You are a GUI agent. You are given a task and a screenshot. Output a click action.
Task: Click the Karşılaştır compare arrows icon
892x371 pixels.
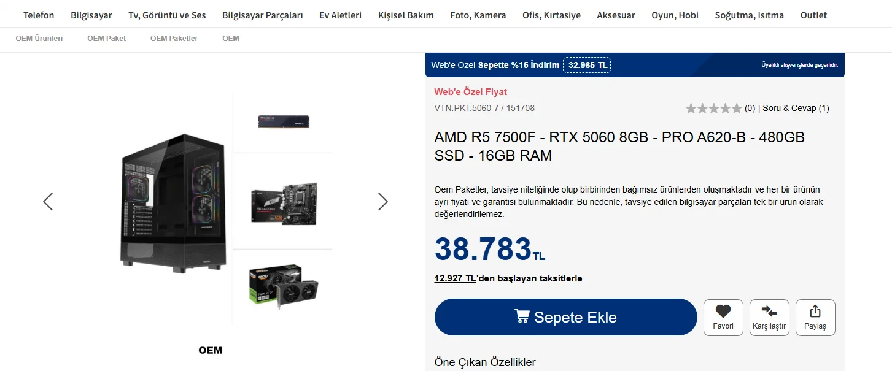pyautogui.click(x=769, y=311)
